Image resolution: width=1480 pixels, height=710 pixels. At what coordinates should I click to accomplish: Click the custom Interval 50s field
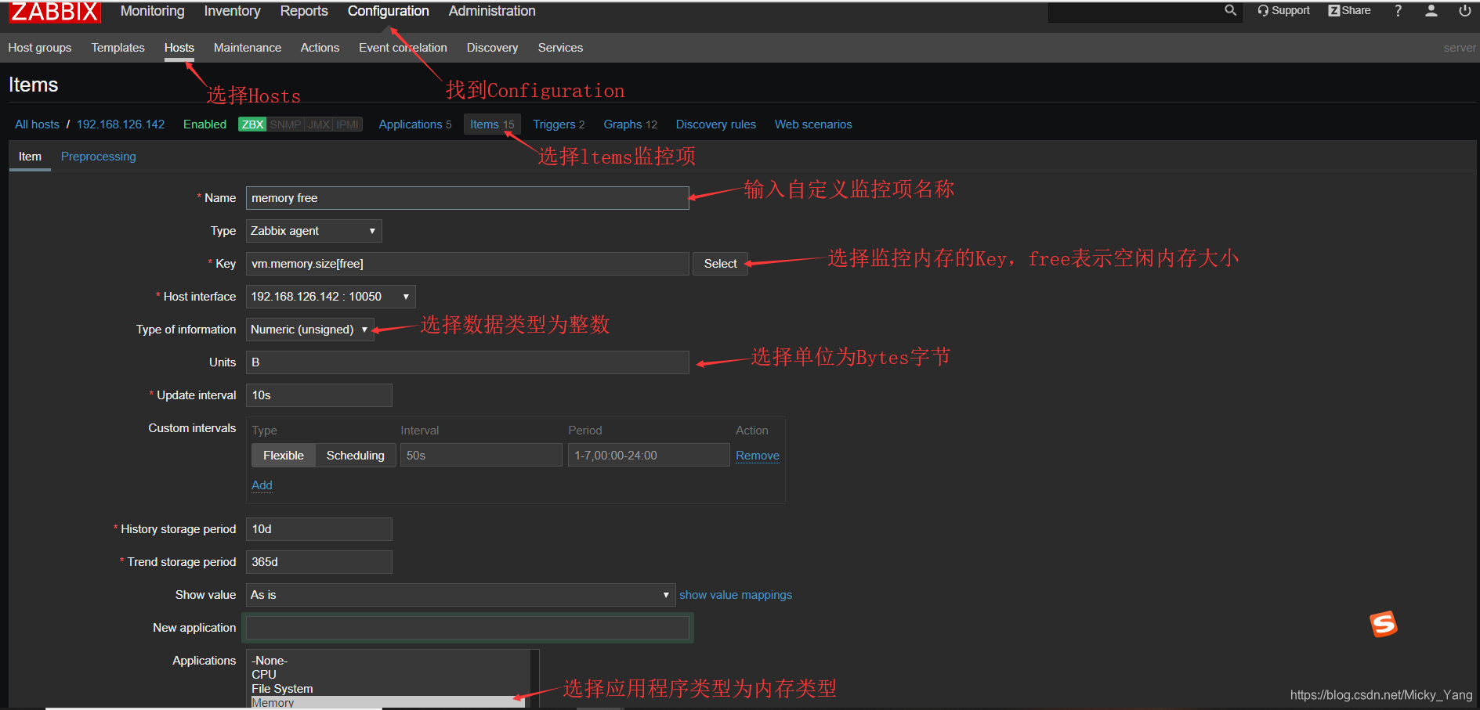pos(481,456)
